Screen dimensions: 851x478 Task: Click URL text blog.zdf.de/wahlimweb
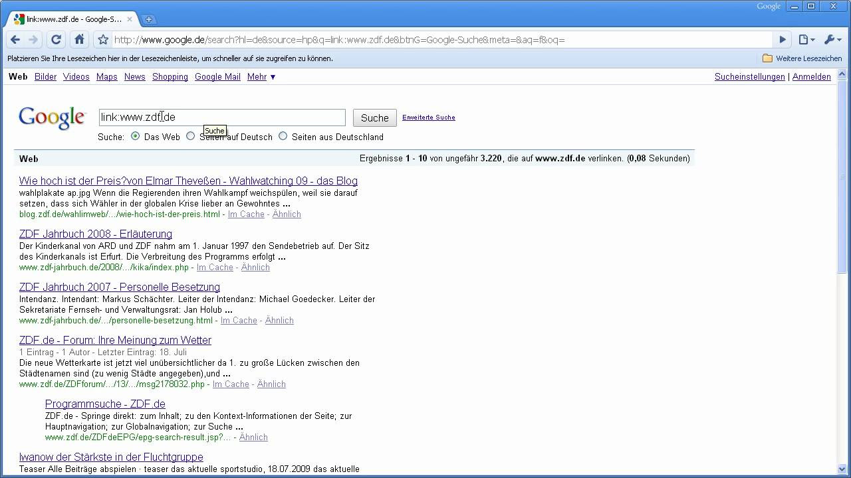pos(120,214)
